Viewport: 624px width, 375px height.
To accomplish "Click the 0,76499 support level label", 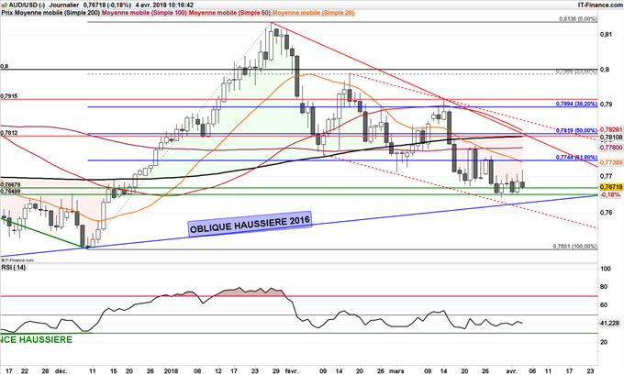I will 10,192.
